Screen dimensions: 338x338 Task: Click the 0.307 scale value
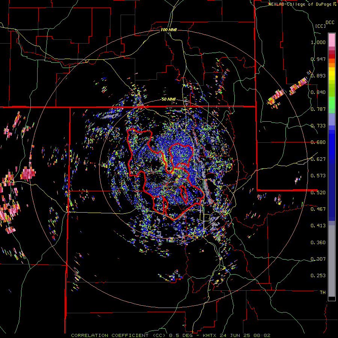[318, 259]
